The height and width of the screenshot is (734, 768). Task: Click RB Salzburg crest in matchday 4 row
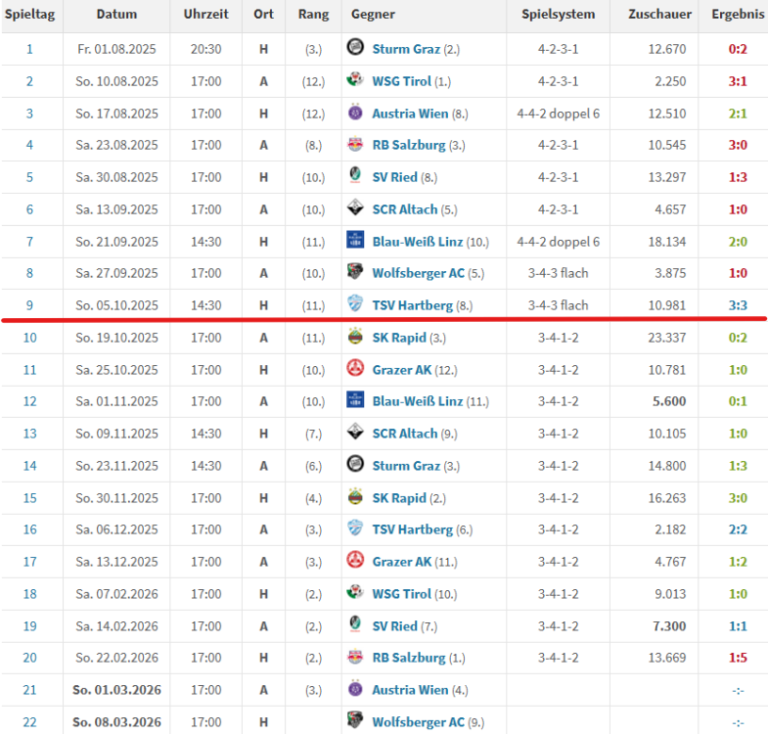tap(356, 145)
